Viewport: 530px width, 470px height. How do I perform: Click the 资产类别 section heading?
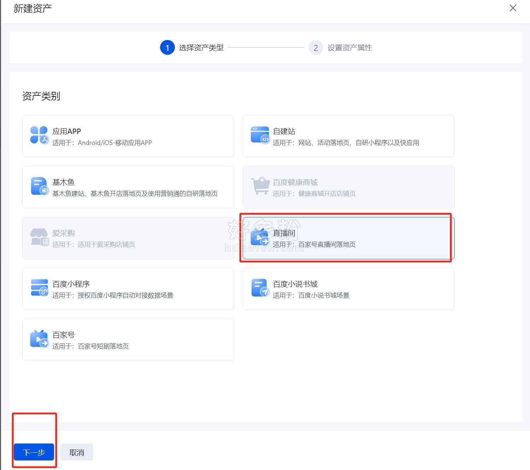coord(41,96)
